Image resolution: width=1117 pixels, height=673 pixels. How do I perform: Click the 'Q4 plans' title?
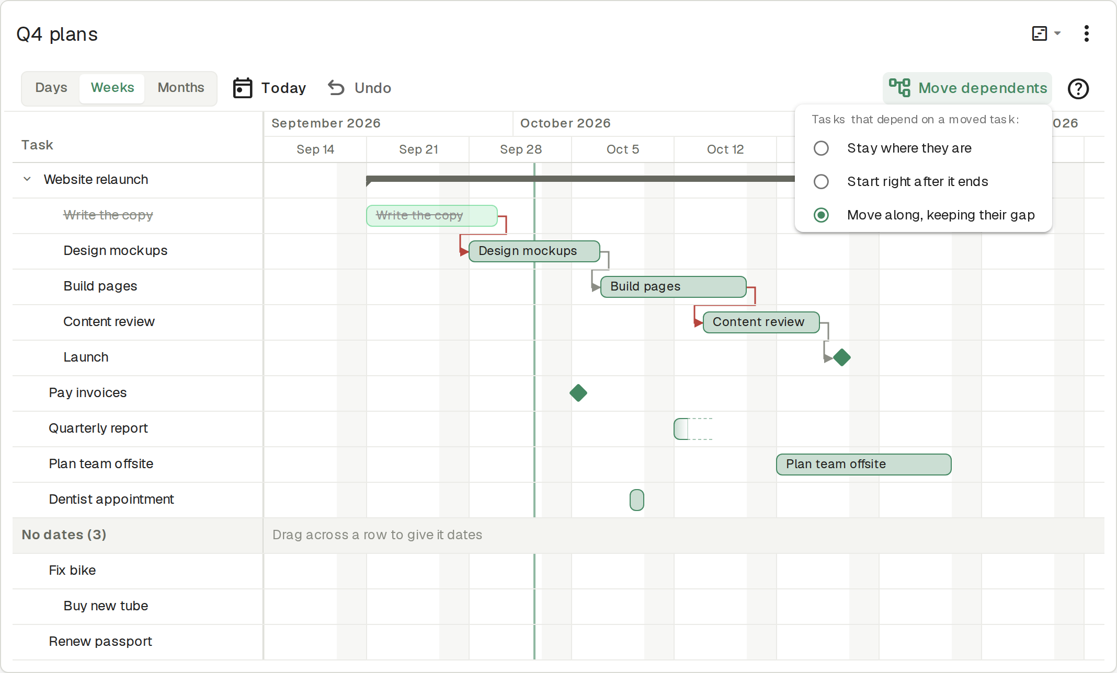57,34
